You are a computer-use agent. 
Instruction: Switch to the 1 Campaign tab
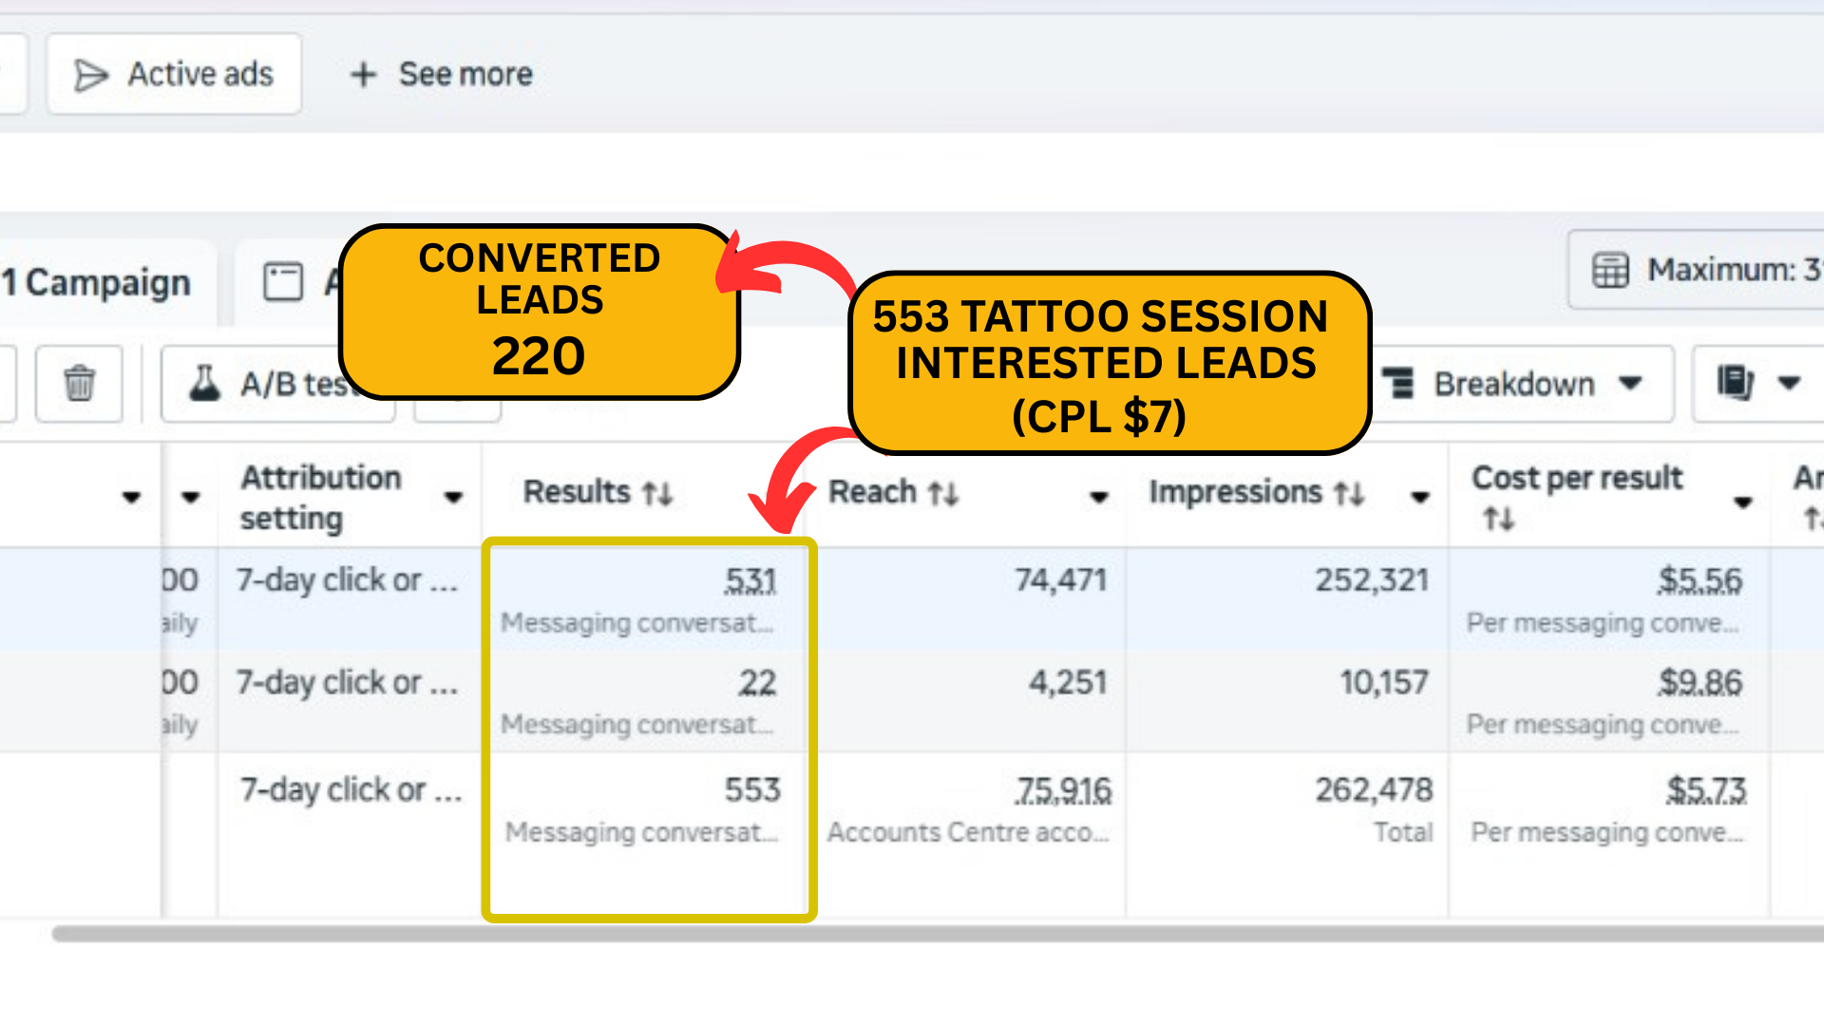coord(97,282)
